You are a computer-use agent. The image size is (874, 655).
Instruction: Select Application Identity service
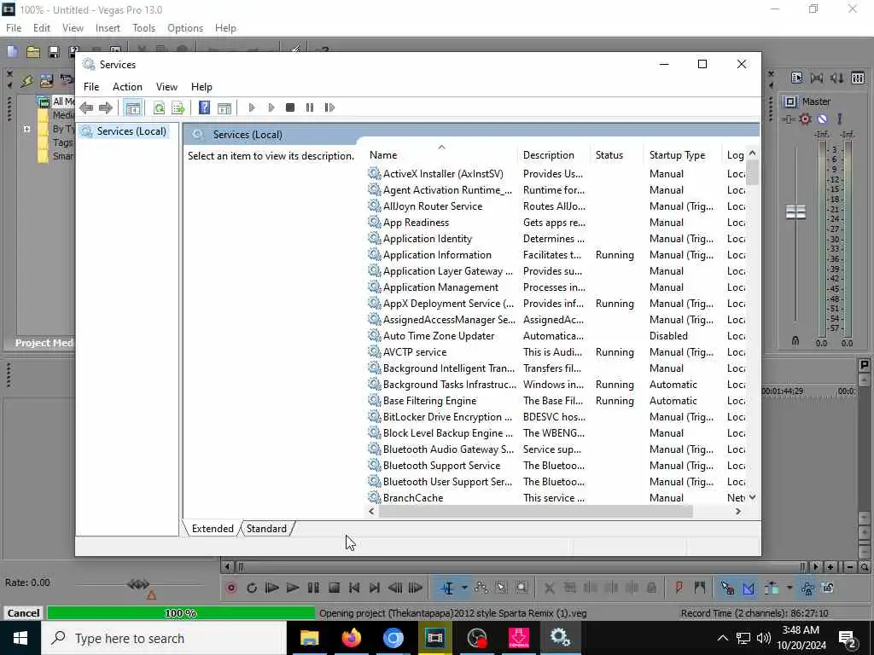[428, 239]
